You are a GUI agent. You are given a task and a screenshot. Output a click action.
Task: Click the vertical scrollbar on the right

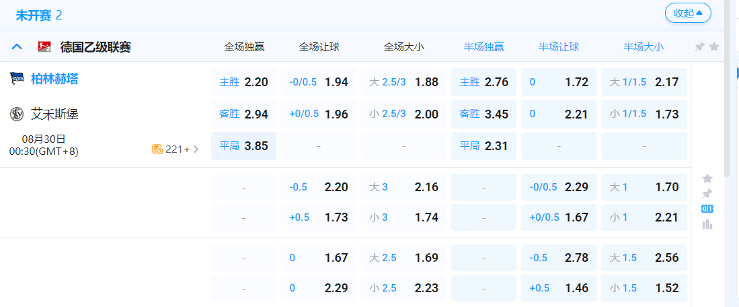pyautogui.click(x=727, y=88)
